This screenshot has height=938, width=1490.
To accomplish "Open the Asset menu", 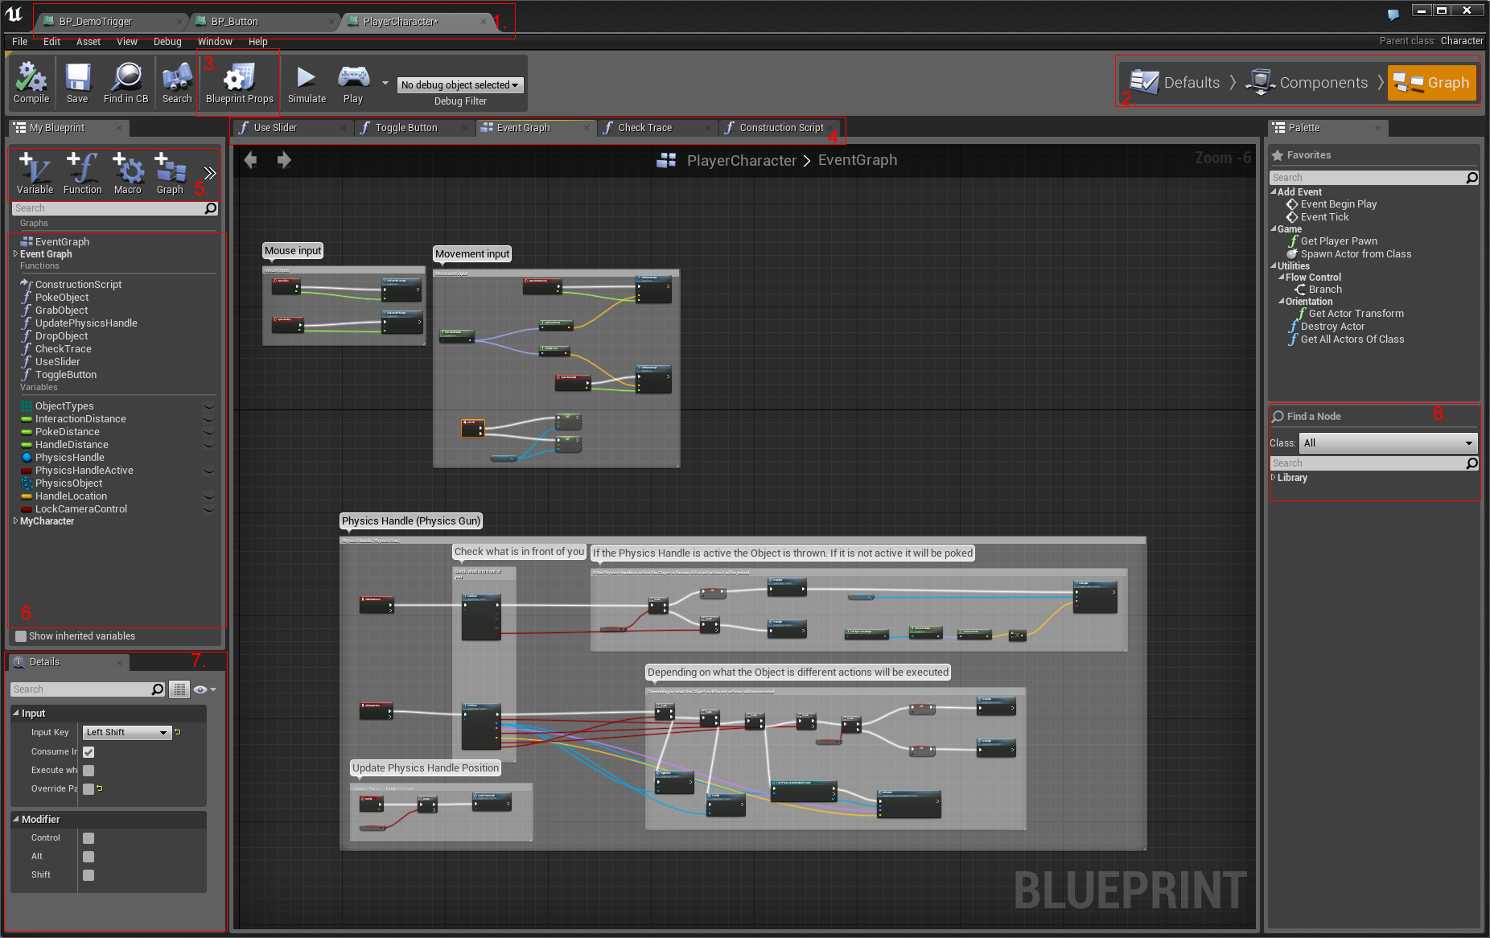I will (88, 42).
